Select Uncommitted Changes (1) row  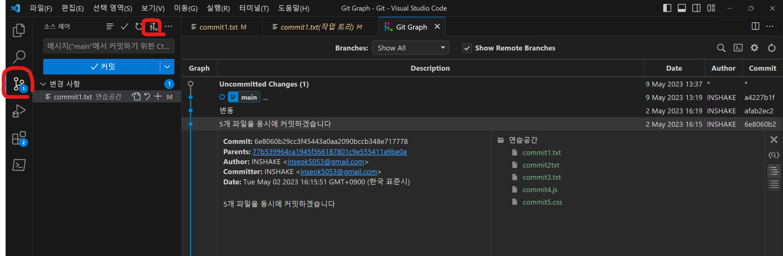tap(482, 84)
